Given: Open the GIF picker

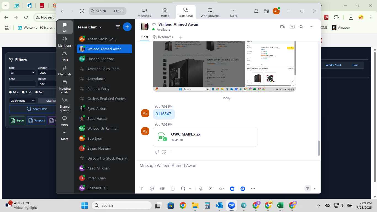Looking at the screenshot, I should point(162,189).
